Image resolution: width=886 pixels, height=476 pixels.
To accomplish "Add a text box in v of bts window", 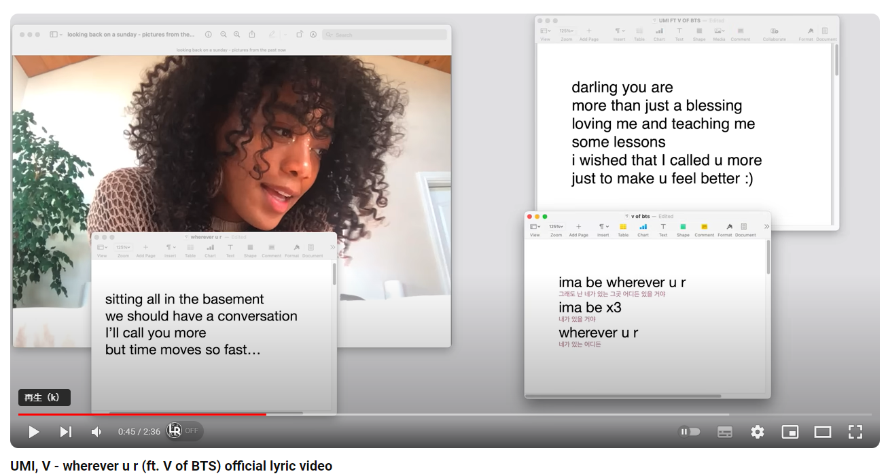I will pos(663,230).
